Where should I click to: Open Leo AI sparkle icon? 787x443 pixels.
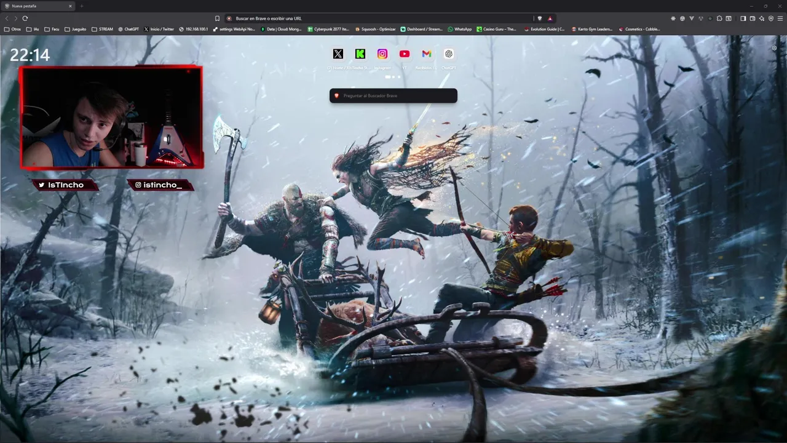(762, 18)
